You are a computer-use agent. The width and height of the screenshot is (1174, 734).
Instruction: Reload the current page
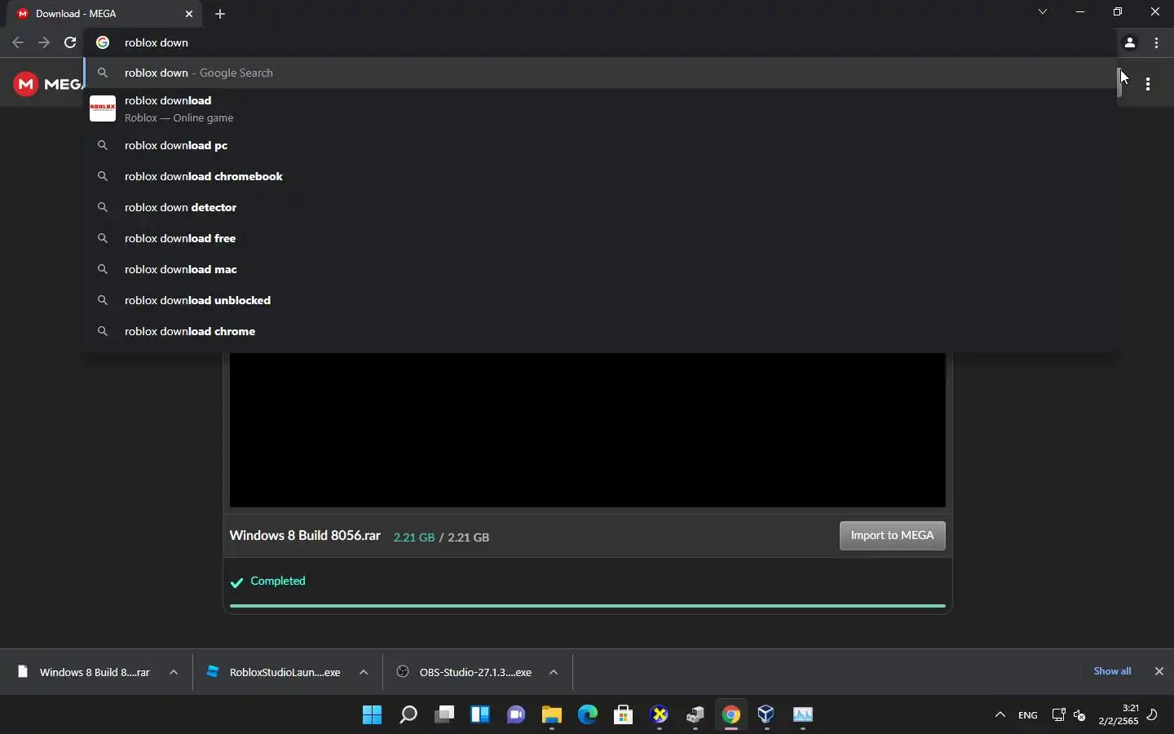(71, 42)
